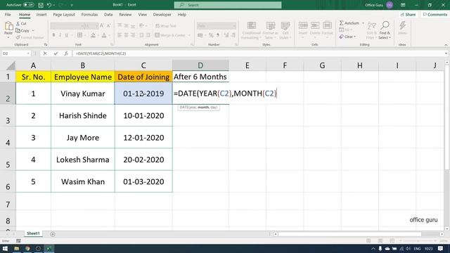450x253 pixels.
Task: Toggle Underline formatting
Action: (67, 35)
